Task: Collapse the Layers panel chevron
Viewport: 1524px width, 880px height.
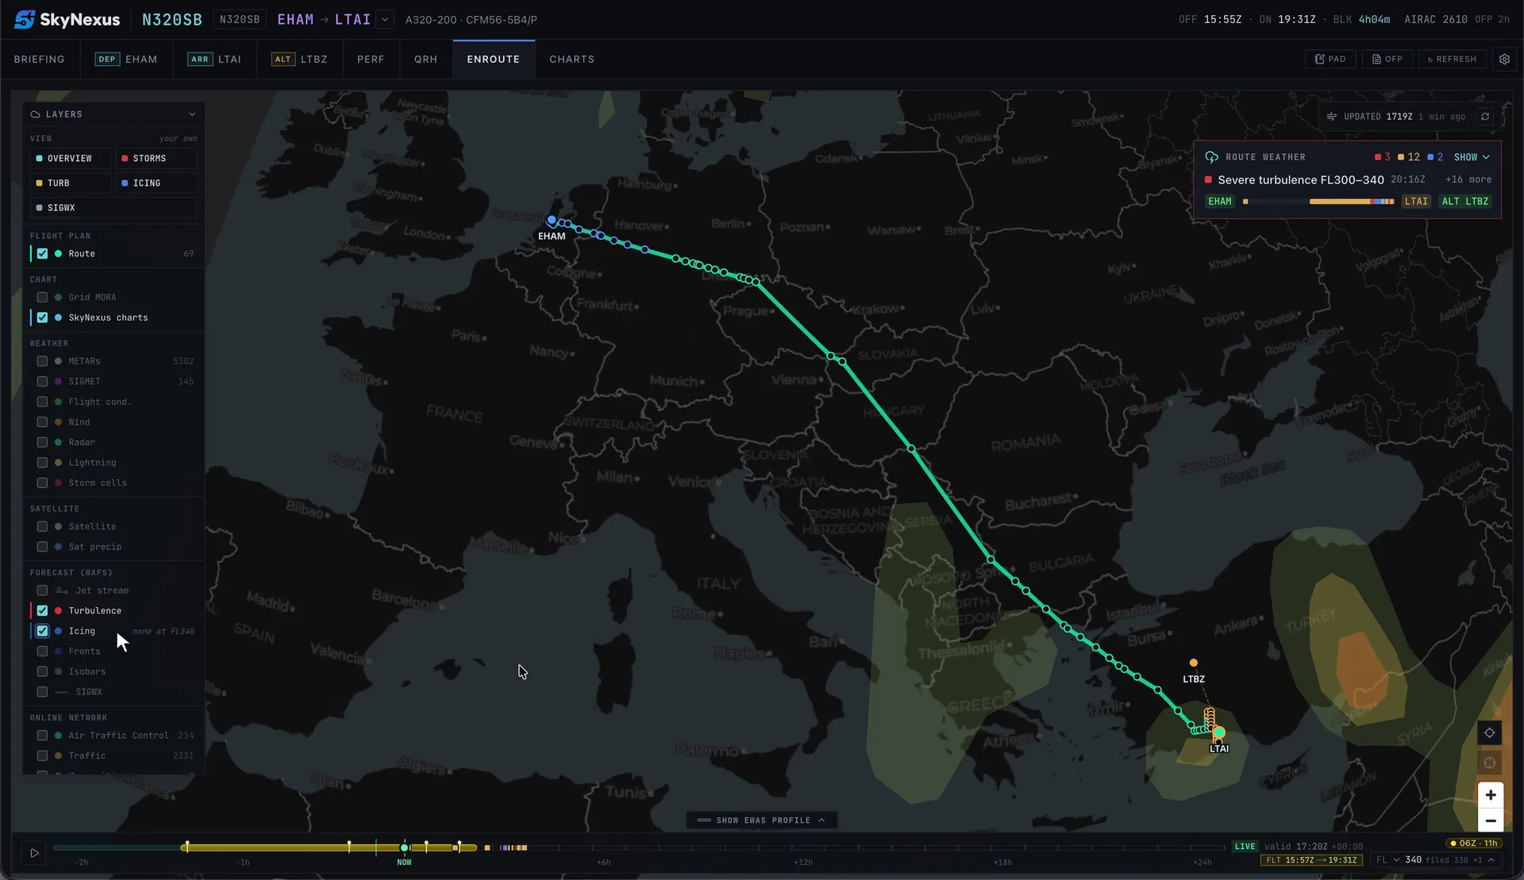Action: 192,114
